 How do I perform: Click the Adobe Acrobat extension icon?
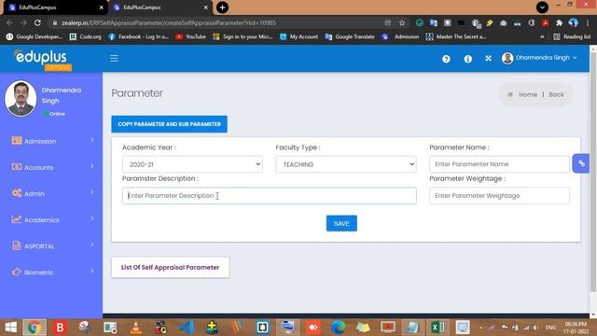545,22
